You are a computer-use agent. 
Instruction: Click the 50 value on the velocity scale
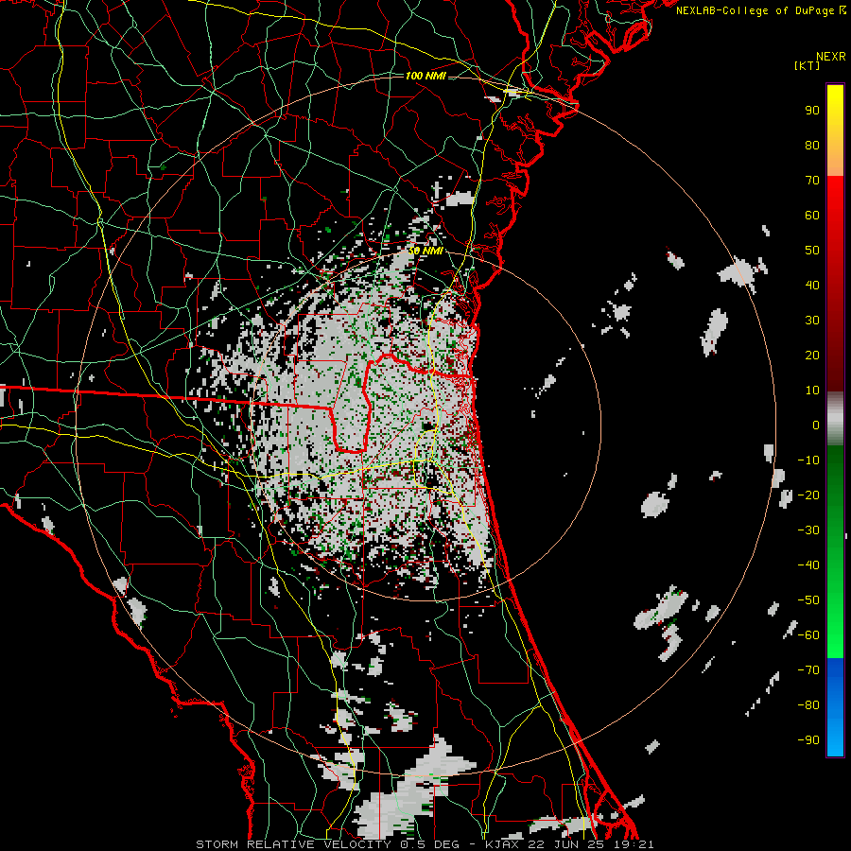812,251
